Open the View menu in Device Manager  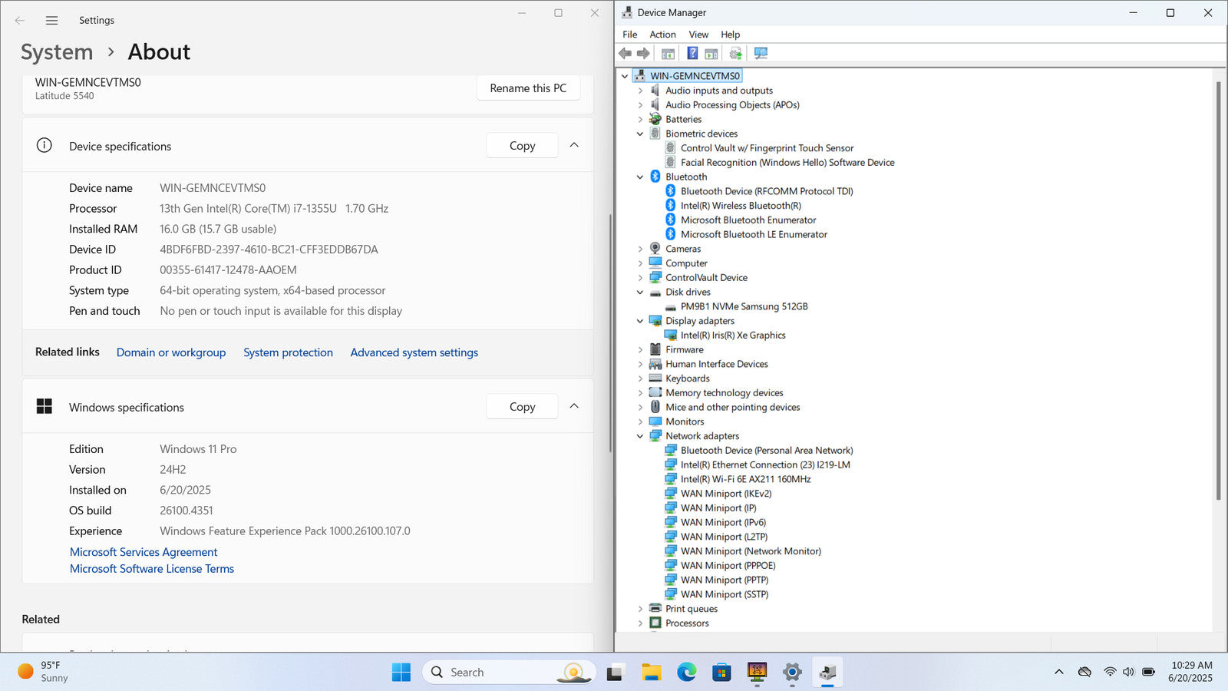pyautogui.click(x=698, y=35)
